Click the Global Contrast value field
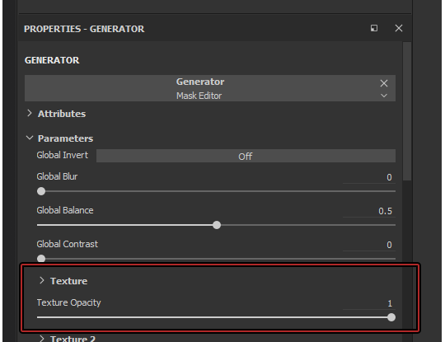Screen dimensions: 445x342 [369, 245]
